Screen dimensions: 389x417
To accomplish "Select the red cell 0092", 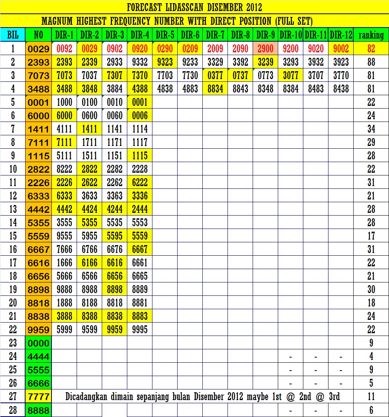I will click(64, 48).
